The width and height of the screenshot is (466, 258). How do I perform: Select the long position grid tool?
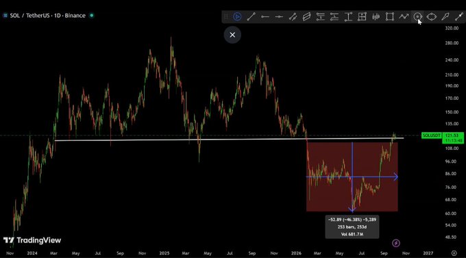[362, 17]
